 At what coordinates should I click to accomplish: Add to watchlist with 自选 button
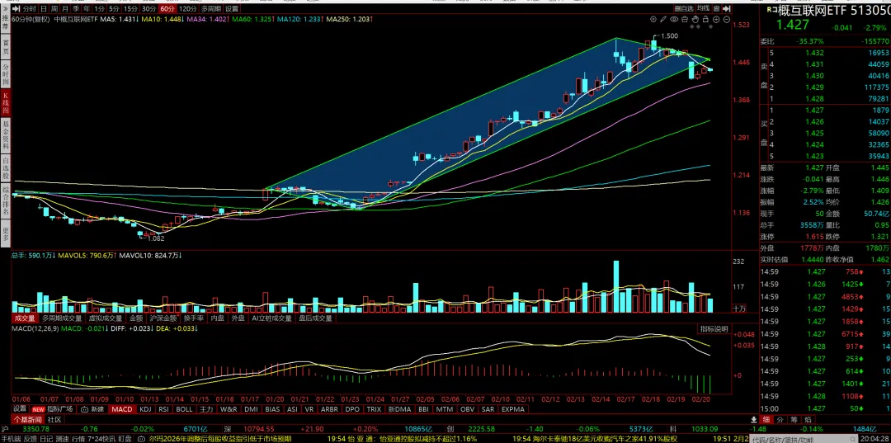(684, 8)
